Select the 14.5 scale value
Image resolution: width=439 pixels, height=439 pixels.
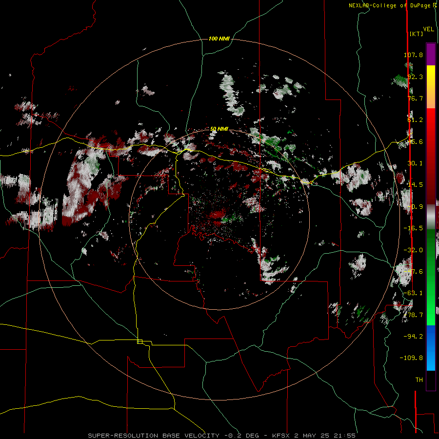tap(415, 185)
